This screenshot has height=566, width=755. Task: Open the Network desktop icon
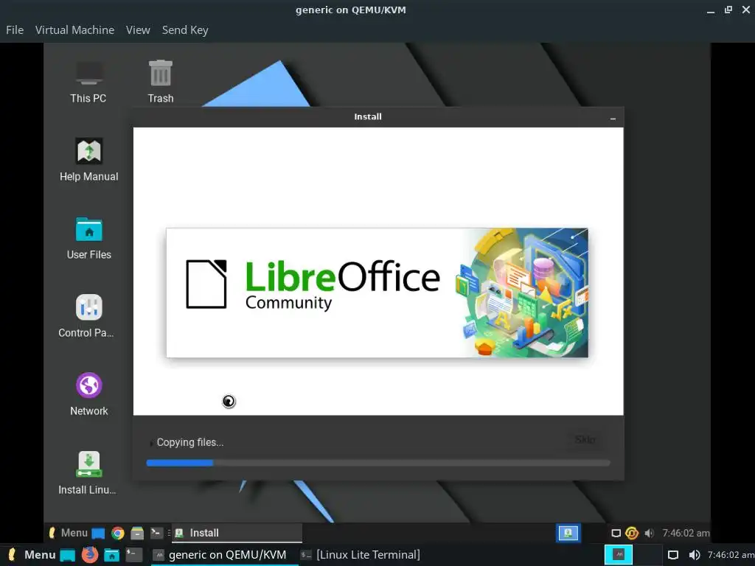click(88, 394)
